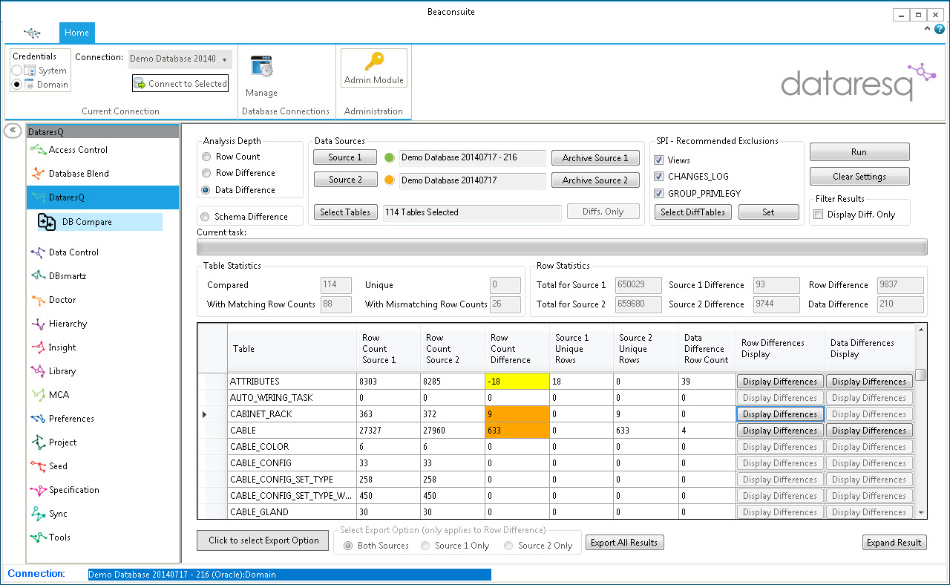
Task: Toggle the GROUP_PRIVILEGY exclusion checkbox
Action: point(659,194)
